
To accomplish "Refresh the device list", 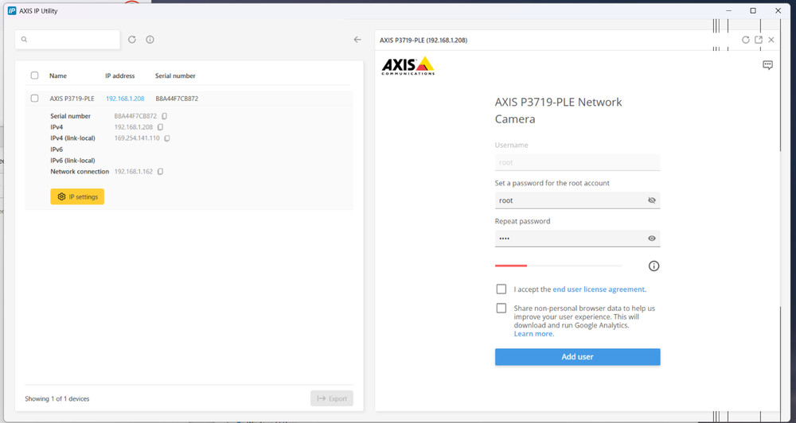I will pyautogui.click(x=132, y=40).
